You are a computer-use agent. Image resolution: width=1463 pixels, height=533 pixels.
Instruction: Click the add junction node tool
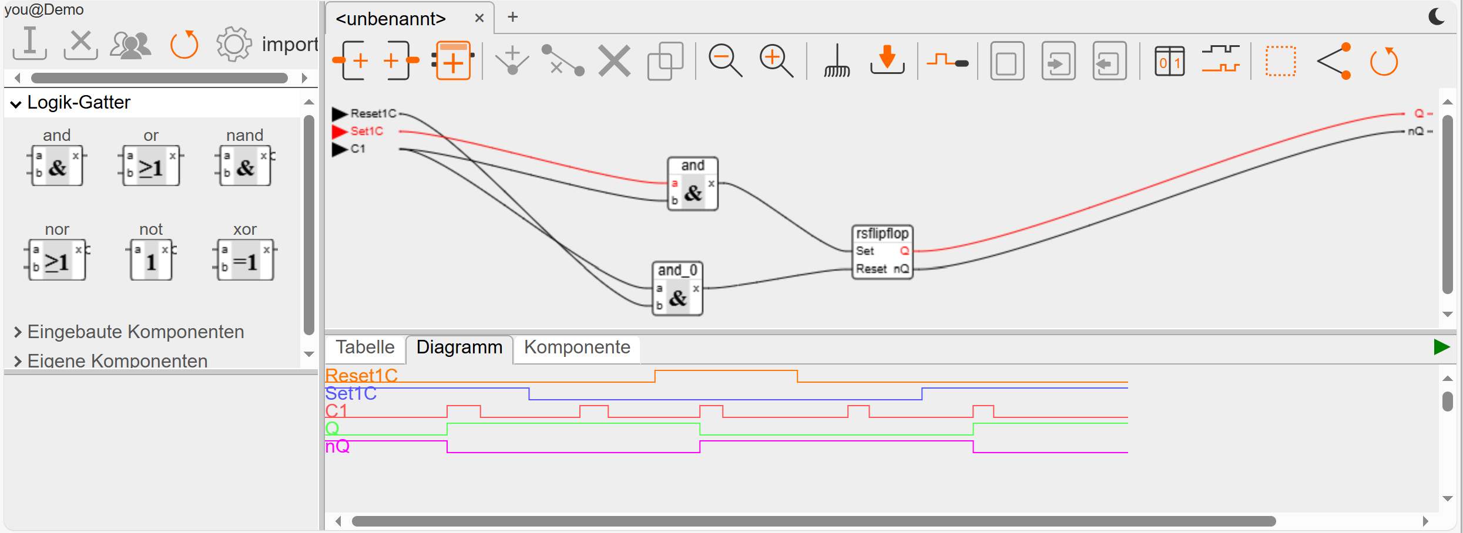tap(512, 60)
